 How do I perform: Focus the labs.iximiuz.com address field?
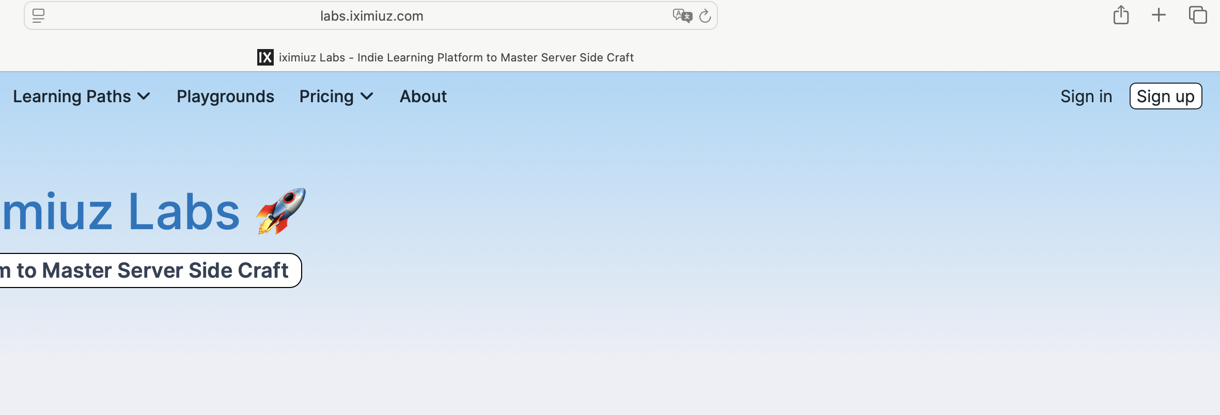(x=371, y=16)
